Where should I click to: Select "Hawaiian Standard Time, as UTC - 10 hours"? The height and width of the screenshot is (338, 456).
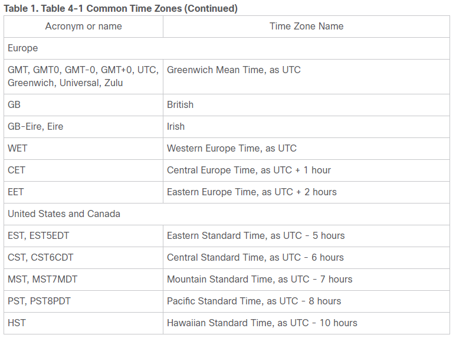[262, 323]
